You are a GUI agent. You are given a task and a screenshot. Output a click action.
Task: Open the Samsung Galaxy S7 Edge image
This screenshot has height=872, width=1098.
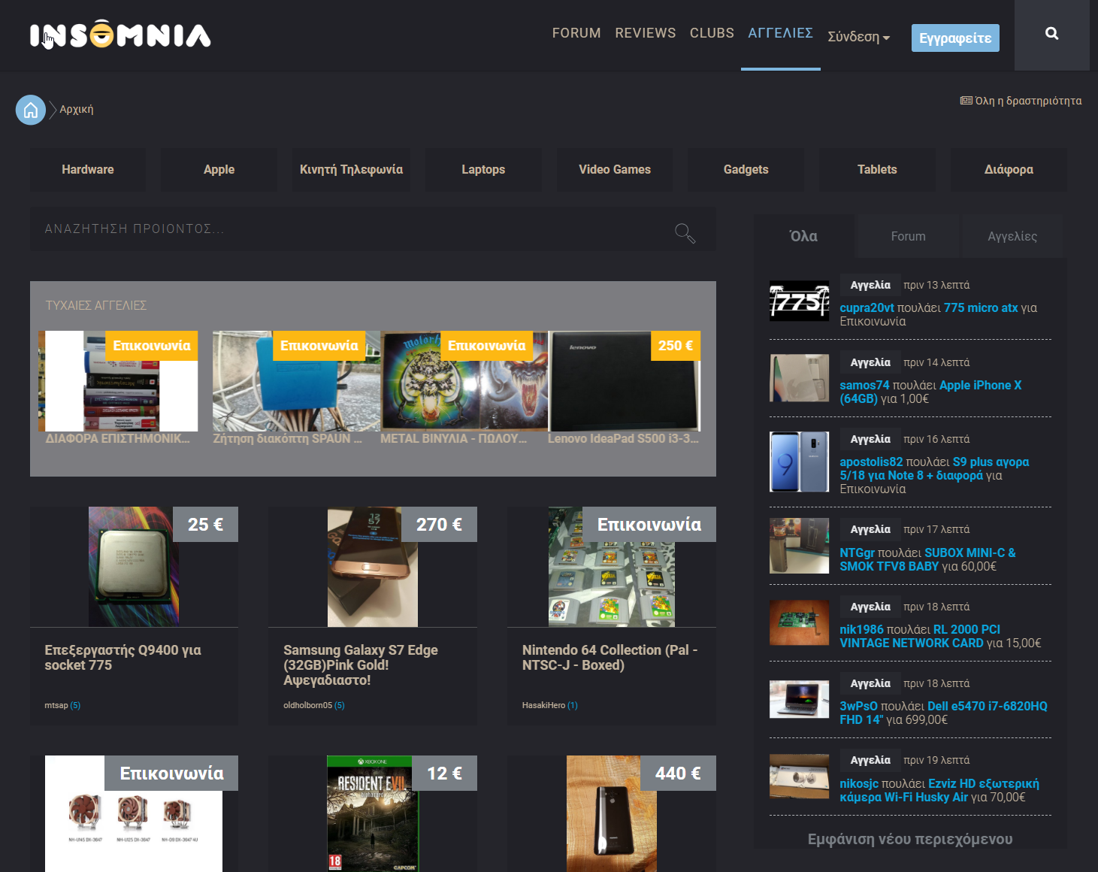pos(373,567)
